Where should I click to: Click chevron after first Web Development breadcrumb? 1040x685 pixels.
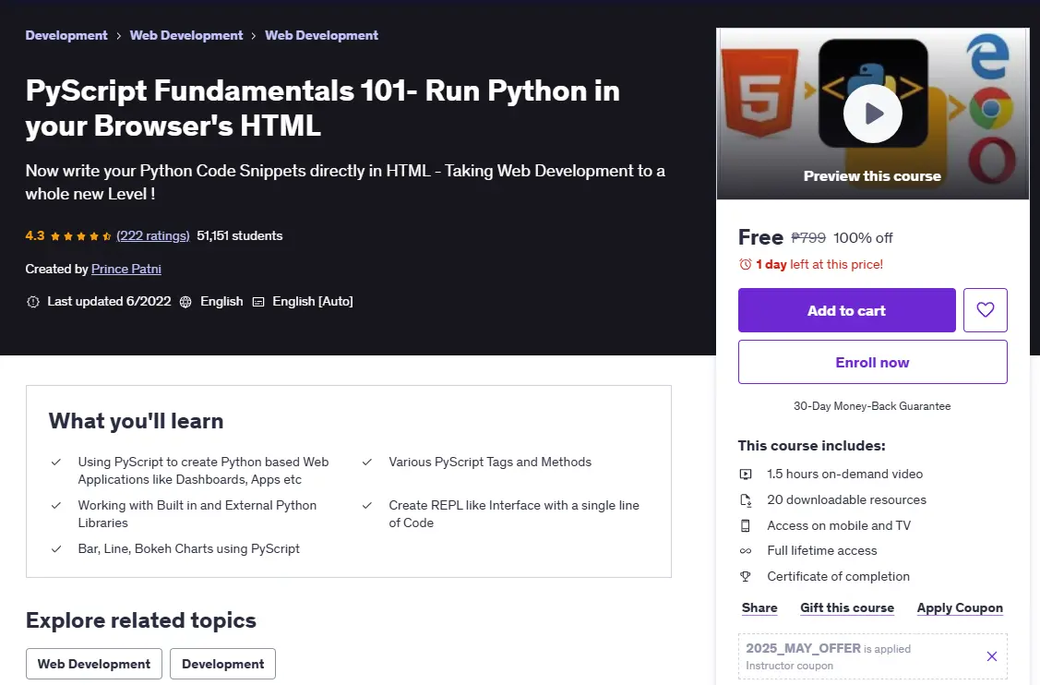click(x=254, y=36)
